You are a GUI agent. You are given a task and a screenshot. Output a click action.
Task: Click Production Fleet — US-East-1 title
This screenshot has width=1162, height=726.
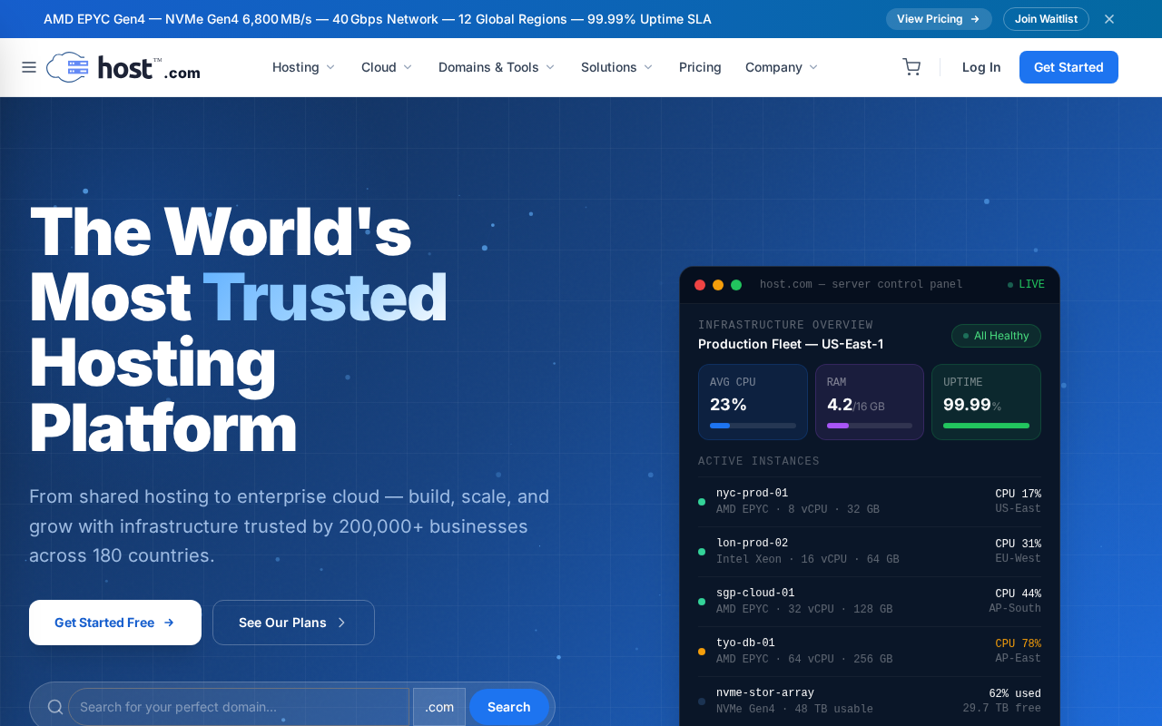[x=791, y=344]
